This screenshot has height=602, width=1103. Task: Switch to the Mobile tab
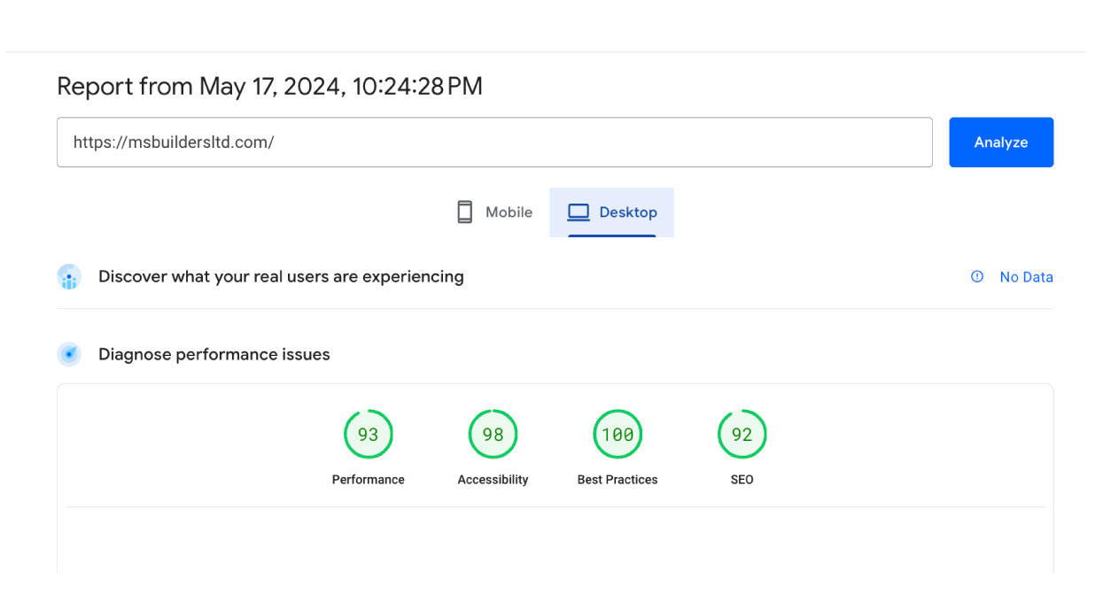(494, 212)
